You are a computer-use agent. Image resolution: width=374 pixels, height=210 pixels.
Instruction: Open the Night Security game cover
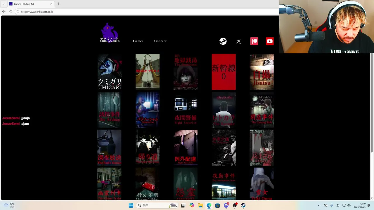click(x=186, y=110)
